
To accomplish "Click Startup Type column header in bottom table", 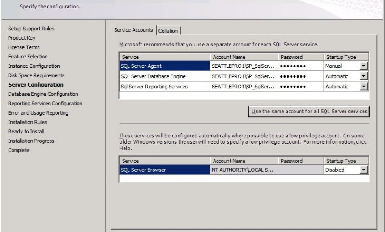I will click(x=346, y=161).
